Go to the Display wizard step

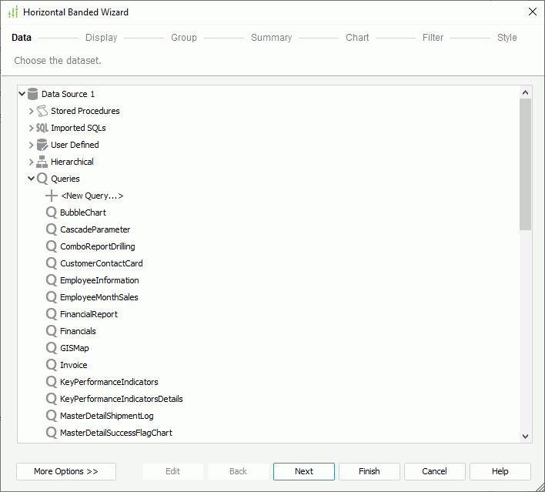click(x=101, y=38)
